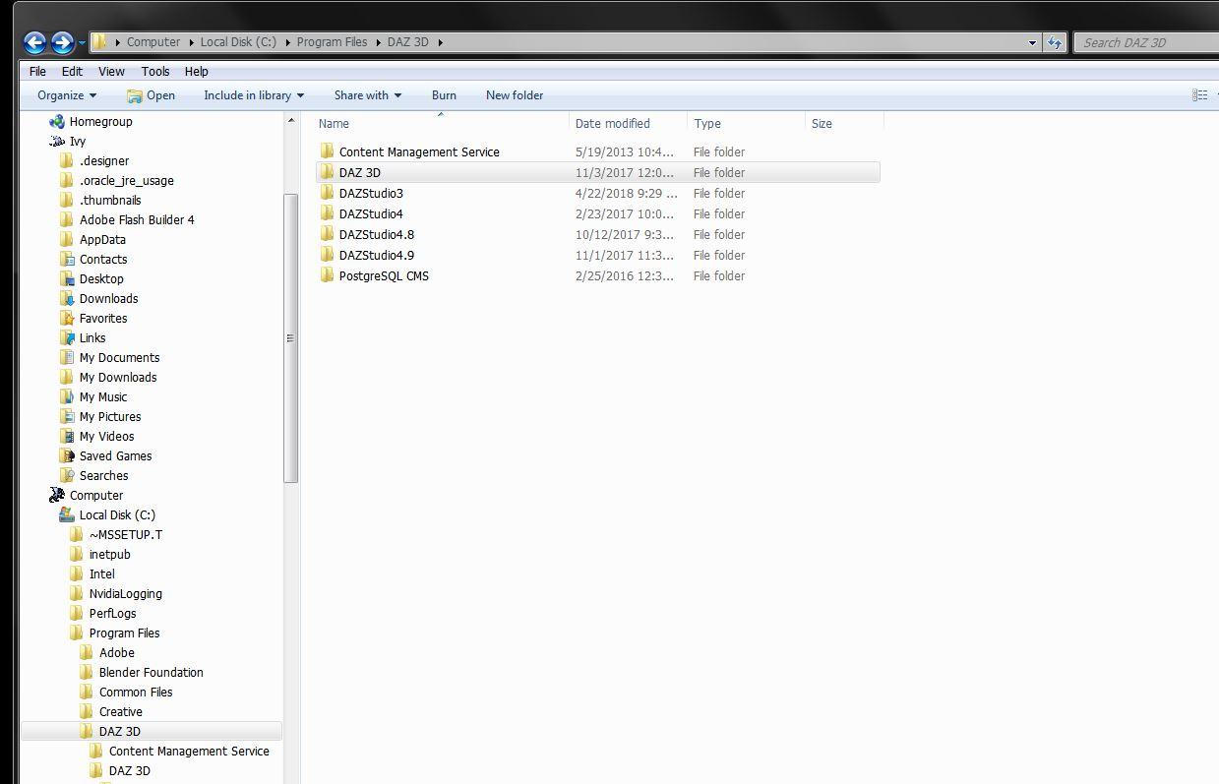Click the Search DAZ 3D field
This screenshot has height=784, width=1219.
[x=1146, y=42]
